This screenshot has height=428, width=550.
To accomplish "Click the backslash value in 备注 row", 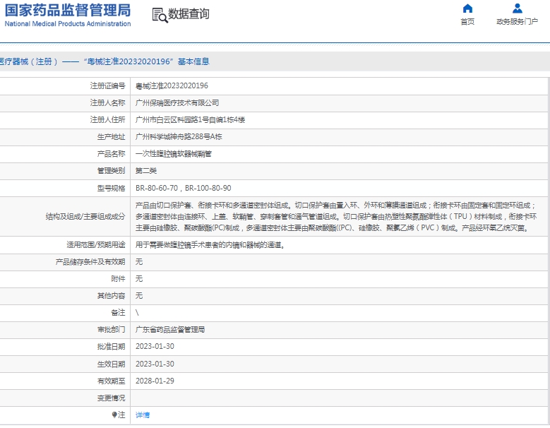I will (137, 313).
